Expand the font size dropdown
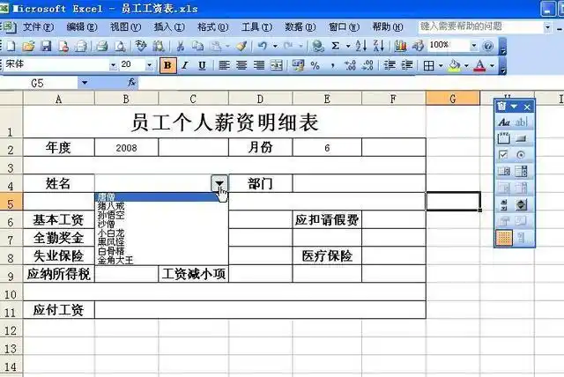 point(149,65)
